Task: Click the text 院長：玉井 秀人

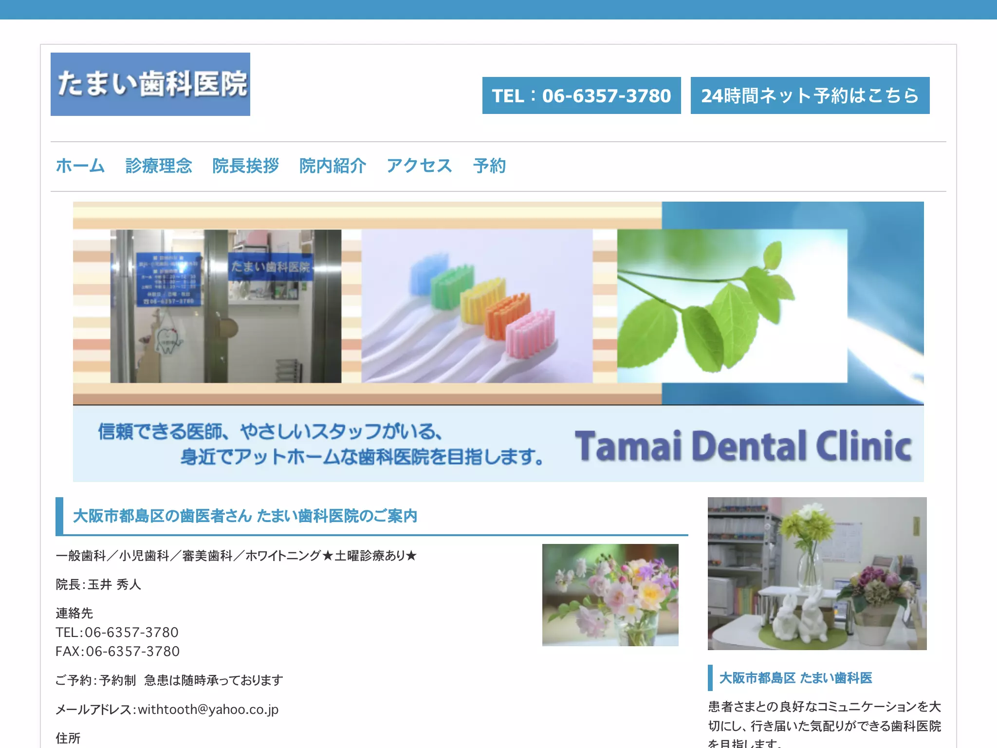Action: pos(98,584)
